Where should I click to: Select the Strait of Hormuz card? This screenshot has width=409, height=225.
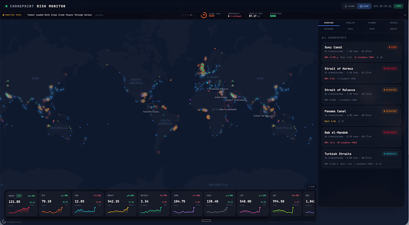click(x=361, y=73)
